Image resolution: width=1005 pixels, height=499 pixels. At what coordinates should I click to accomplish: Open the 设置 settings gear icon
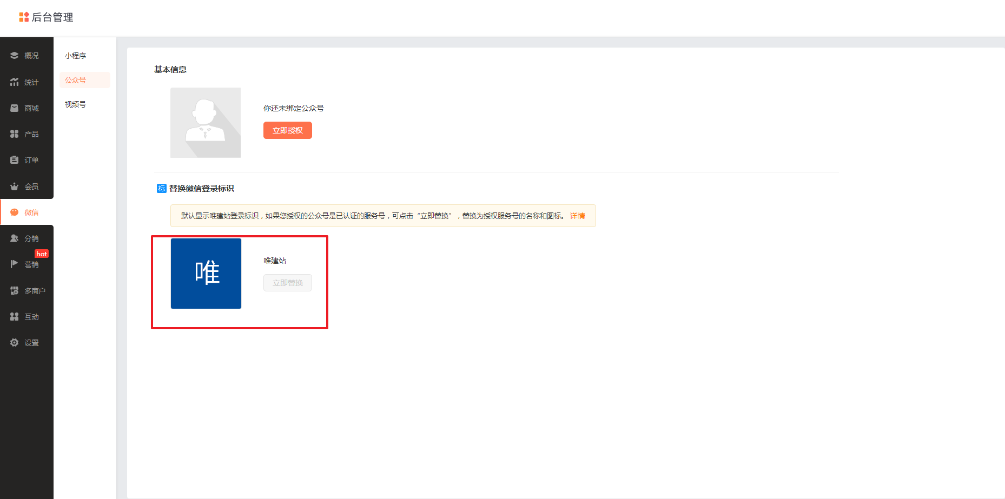point(15,343)
